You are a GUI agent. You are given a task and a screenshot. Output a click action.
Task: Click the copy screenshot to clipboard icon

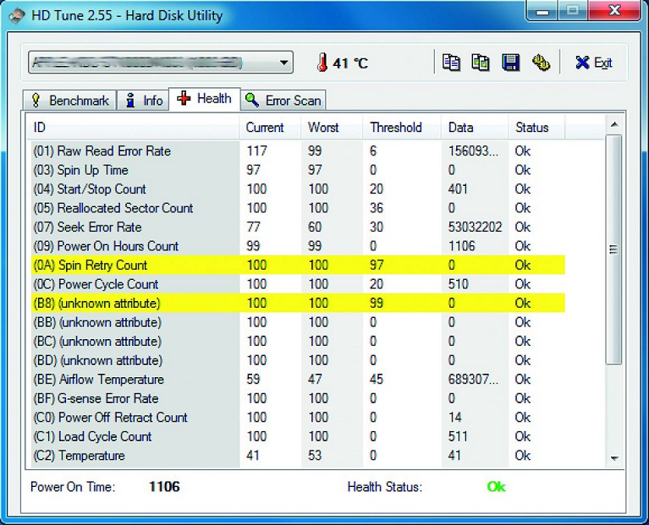coord(481,63)
